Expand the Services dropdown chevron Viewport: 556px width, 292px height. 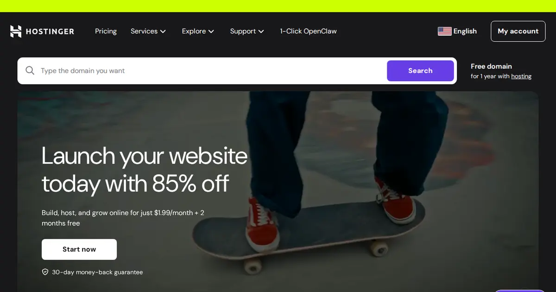[x=163, y=32]
